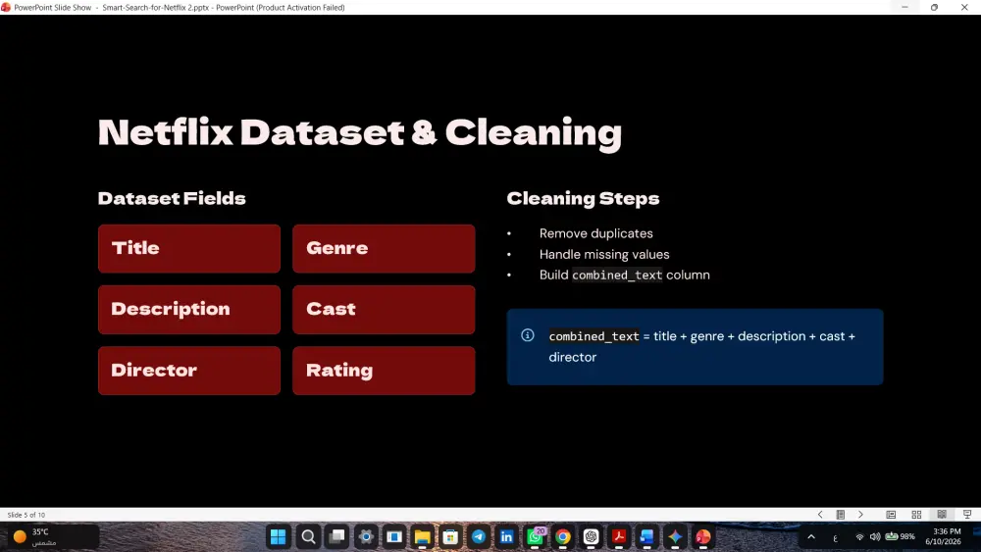Click the 'Cleaning Steps' heading
Viewport: 981px width, 552px height.
(x=583, y=198)
